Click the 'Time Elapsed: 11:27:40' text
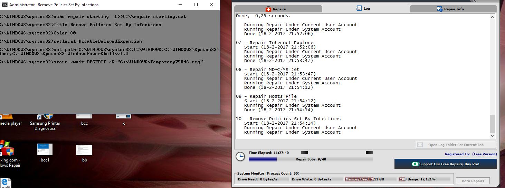The height and width of the screenshot is (188, 505). [x=269, y=153]
